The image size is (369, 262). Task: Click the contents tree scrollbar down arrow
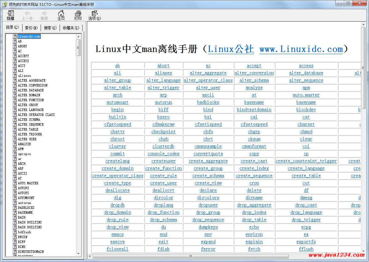[78, 253]
